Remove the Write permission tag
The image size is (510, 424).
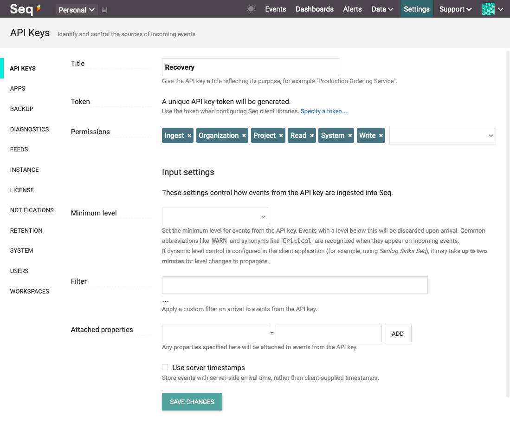(x=381, y=136)
